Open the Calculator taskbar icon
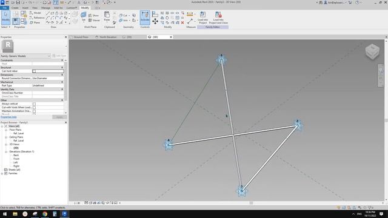 55,214
